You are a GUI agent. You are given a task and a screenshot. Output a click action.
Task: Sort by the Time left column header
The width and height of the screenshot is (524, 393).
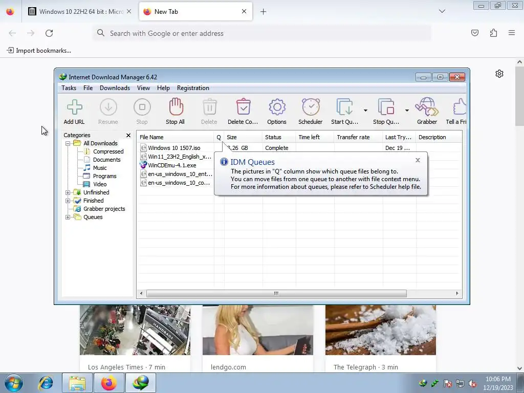pyautogui.click(x=315, y=137)
